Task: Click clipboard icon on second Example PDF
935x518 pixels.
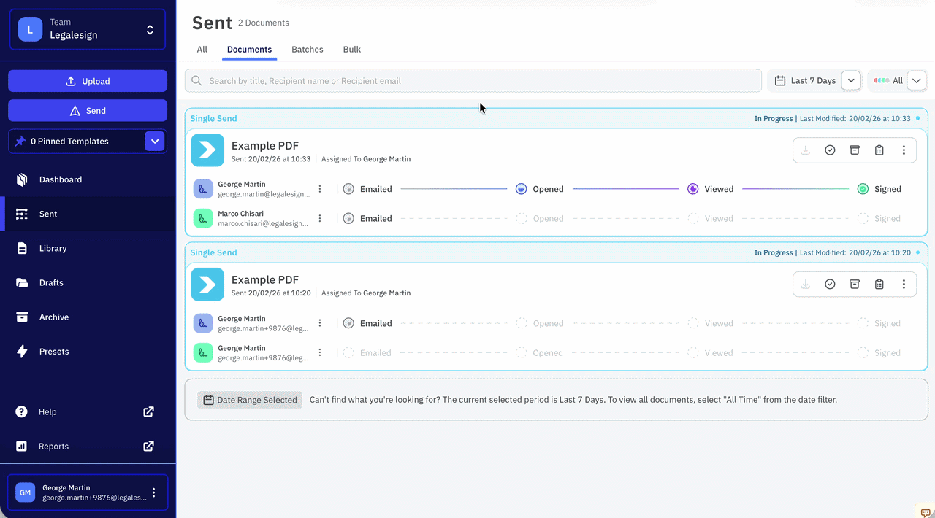Action: [x=879, y=285]
